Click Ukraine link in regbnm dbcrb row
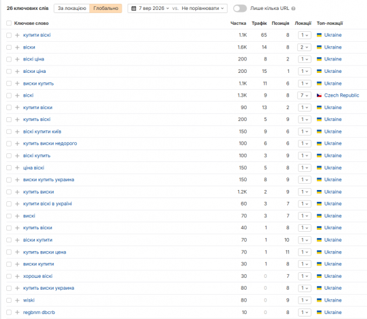The height and width of the screenshot is (319, 367). (333, 312)
